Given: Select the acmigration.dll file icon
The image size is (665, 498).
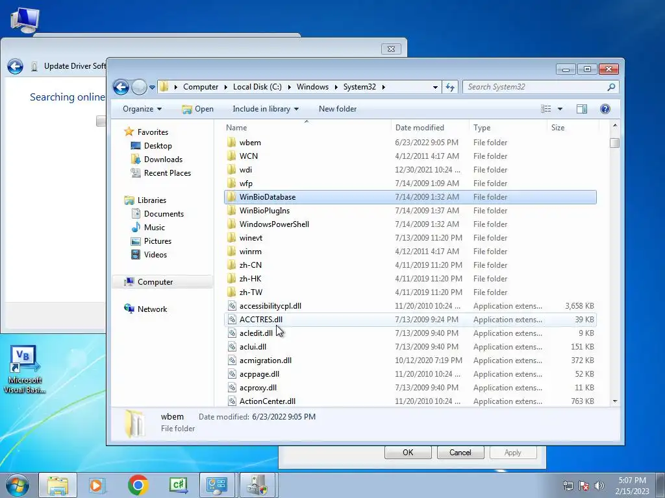Looking at the screenshot, I should tap(232, 361).
